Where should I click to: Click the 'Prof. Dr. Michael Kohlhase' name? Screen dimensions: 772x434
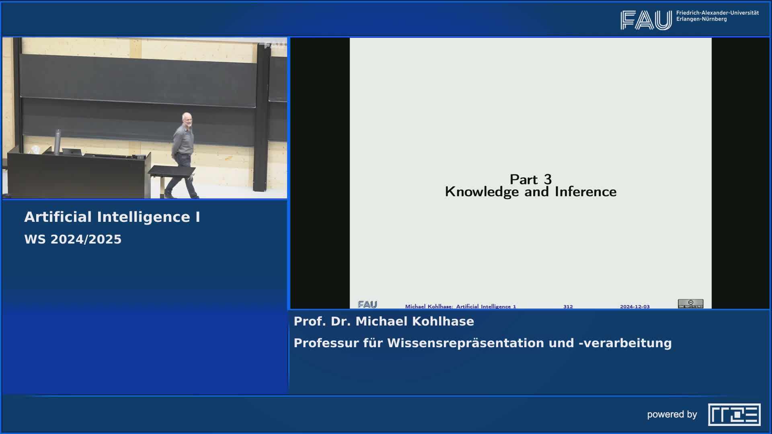384,321
